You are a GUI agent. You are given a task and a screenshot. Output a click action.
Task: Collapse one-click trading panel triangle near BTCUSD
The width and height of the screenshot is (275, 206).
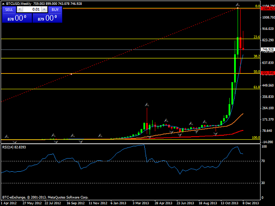pos(3,4)
